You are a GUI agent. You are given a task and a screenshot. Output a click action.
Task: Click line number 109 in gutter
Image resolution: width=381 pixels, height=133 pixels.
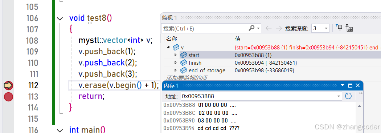[x=32, y=52]
